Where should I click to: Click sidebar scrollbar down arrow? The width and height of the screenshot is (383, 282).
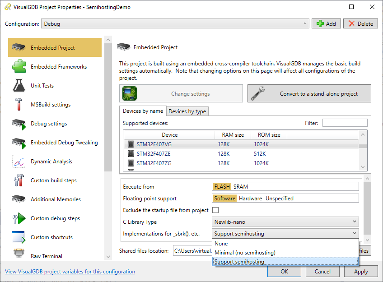point(108,257)
